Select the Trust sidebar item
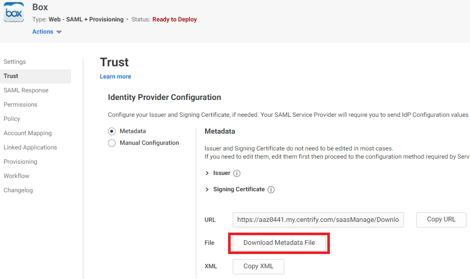470x279 pixels. click(x=35, y=77)
